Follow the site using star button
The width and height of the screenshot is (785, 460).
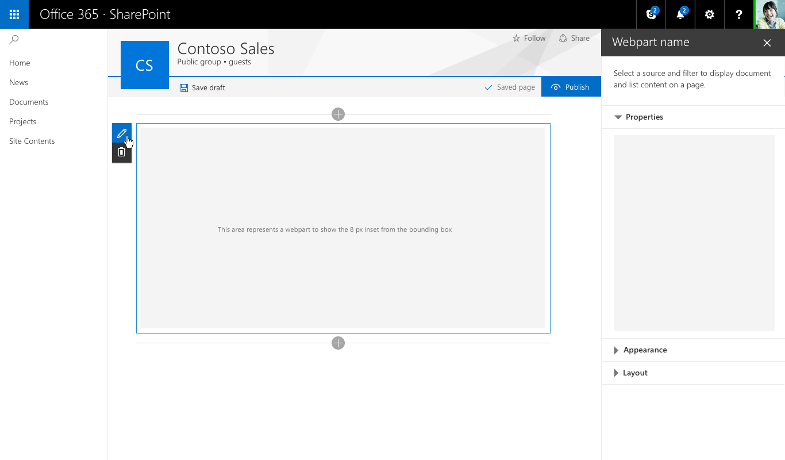pyautogui.click(x=529, y=38)
